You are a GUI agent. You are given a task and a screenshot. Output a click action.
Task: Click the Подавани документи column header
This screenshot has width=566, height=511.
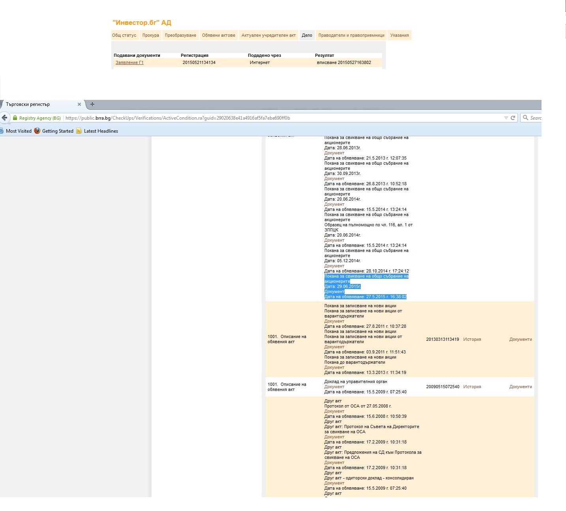click(x=137, y=55)
